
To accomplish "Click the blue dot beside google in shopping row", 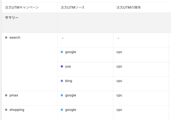I will pos(62,110).
